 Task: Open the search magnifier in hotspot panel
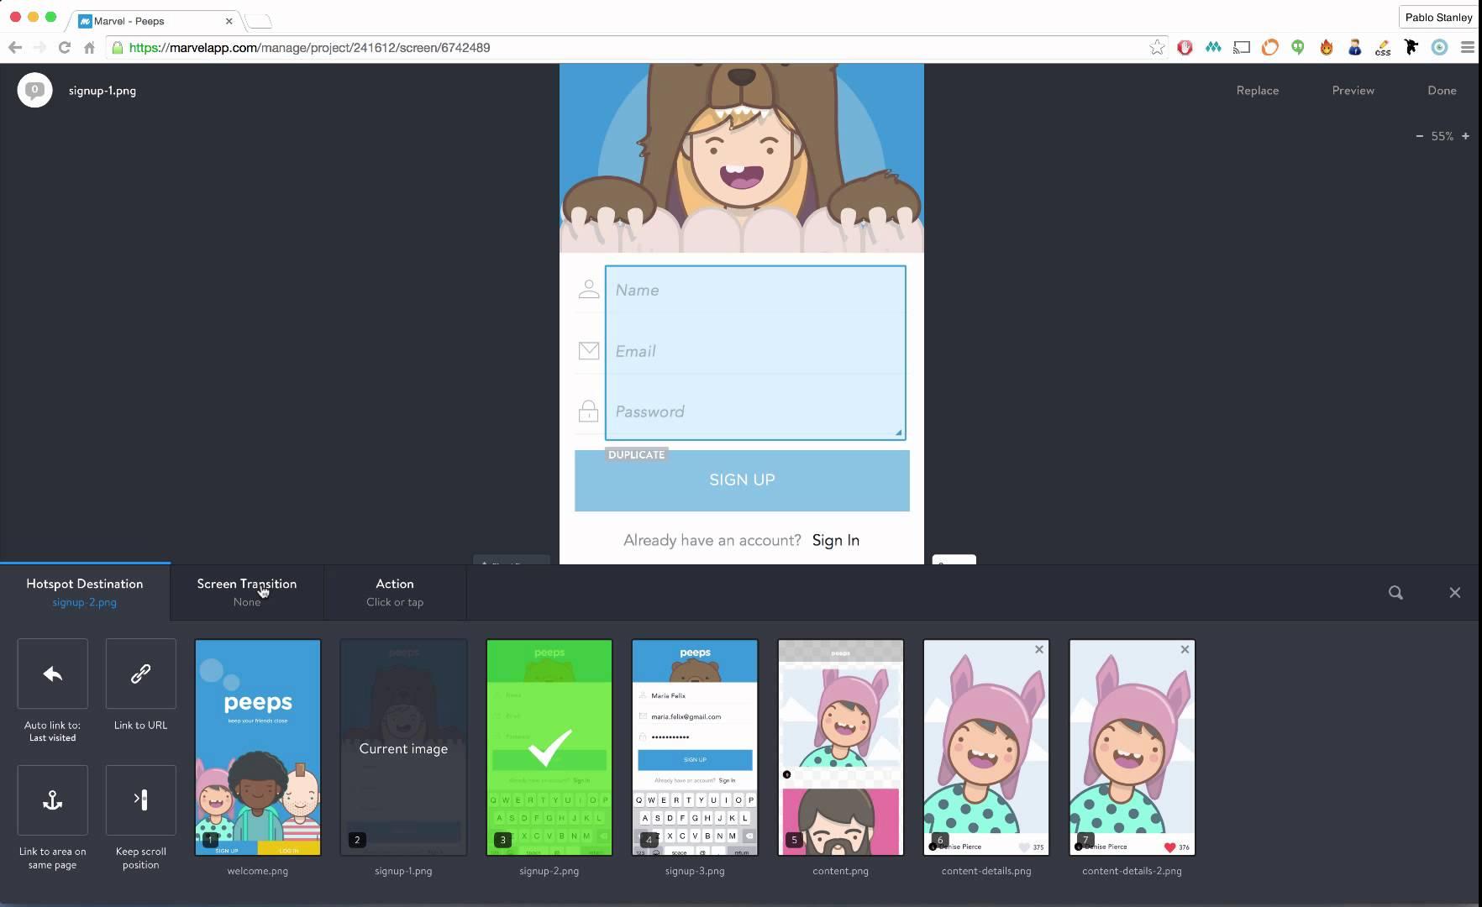point(1395,593)
